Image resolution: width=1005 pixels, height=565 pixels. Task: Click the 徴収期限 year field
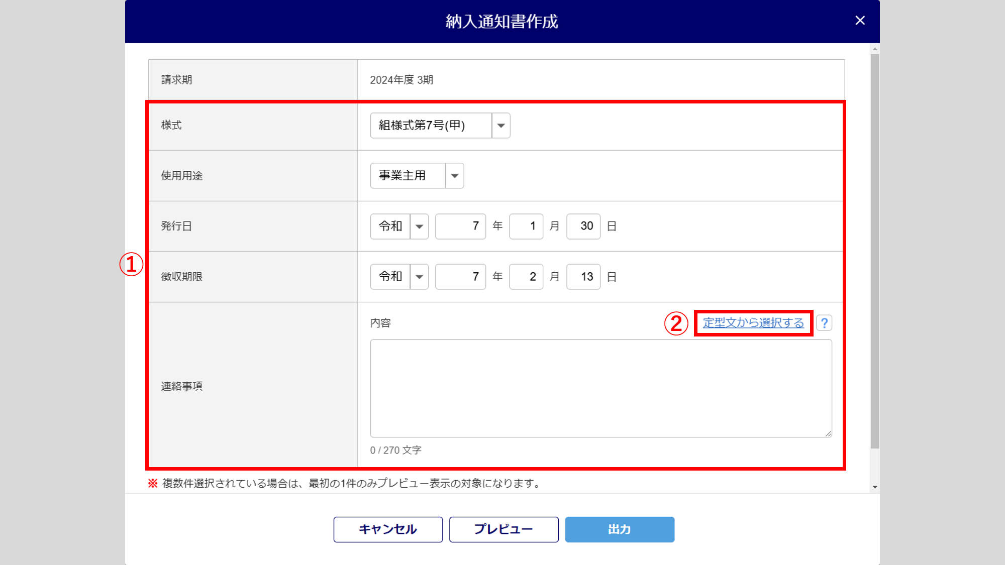click(x=460, y=277)
